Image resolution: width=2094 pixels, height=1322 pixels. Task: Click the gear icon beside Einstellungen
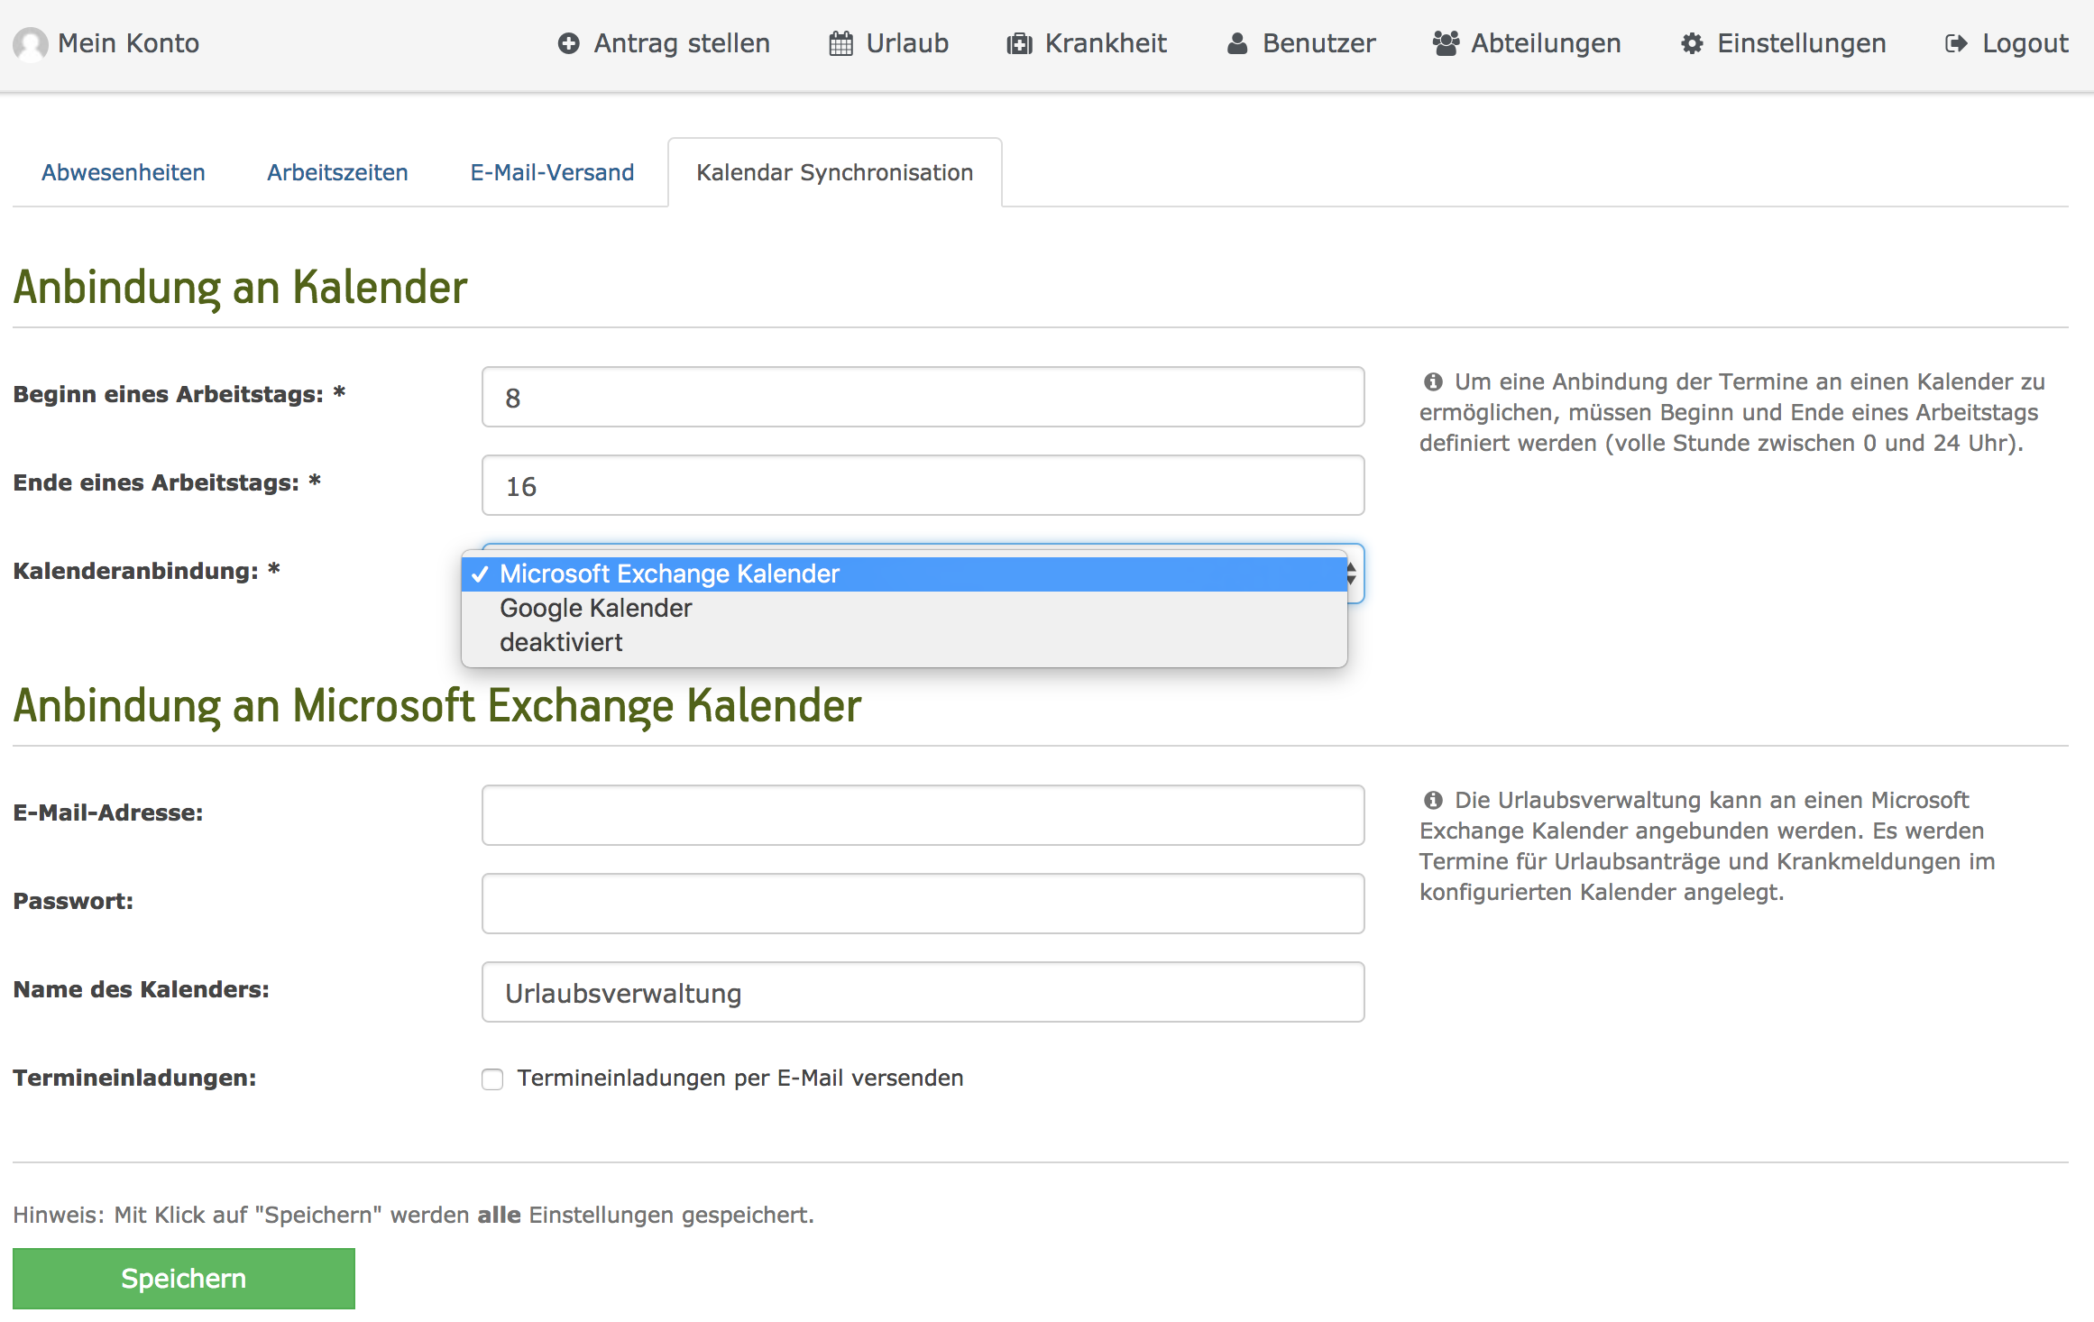click(1692, 43)
